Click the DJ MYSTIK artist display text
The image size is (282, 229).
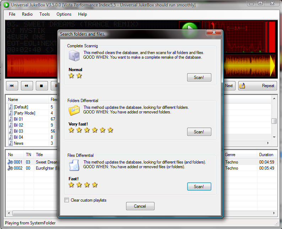click(26, 31)
